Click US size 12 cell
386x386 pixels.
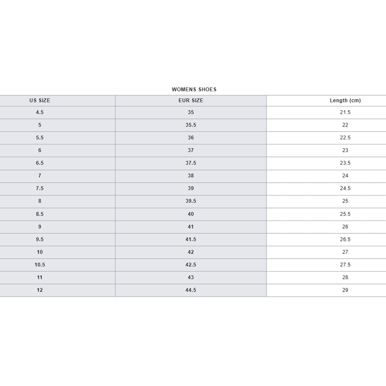pyautogui.click(x=39, y=290)
